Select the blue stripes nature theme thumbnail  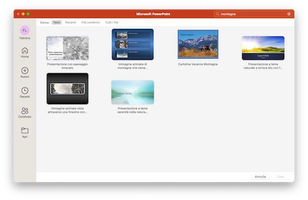pos(263,48)
